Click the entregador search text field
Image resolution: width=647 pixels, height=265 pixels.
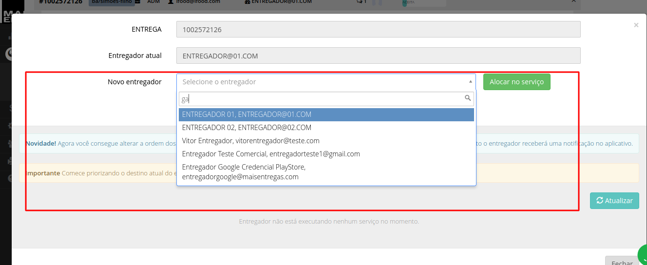(x=326, y=99)
